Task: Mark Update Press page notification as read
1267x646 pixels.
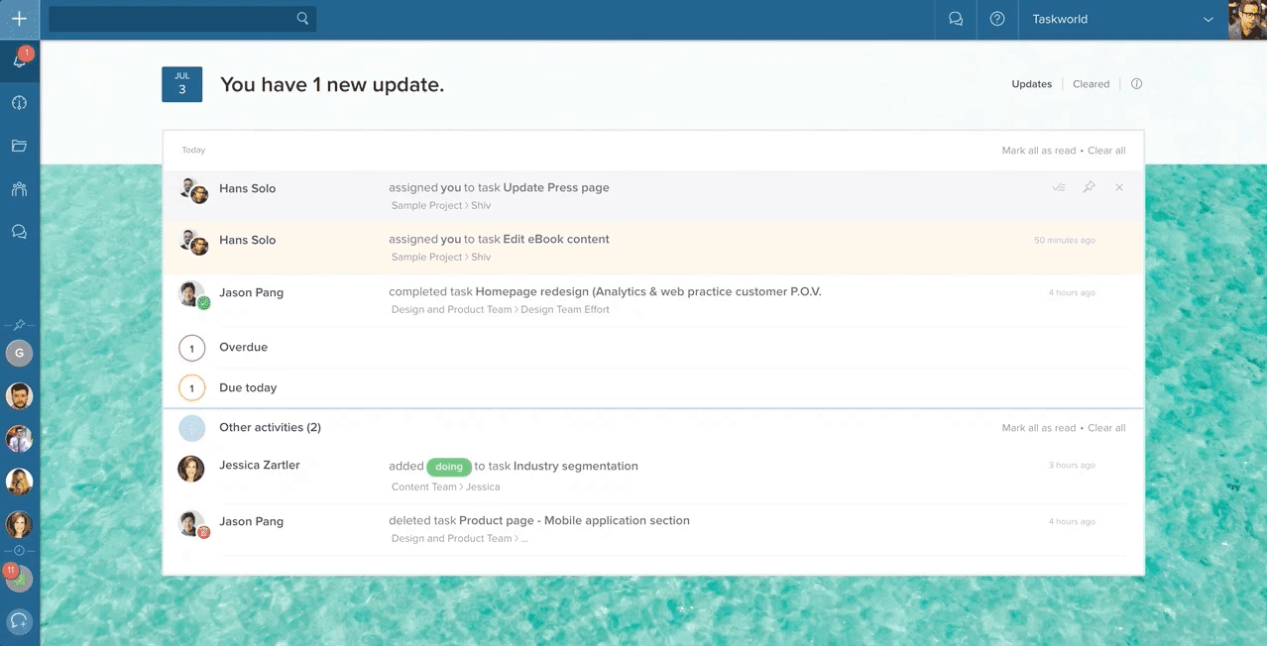Action: tap(1059, 187)
